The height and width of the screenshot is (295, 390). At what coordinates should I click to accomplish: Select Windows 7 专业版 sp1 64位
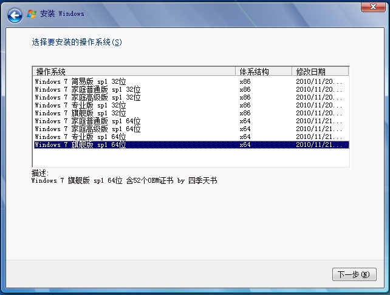(191, 137)
